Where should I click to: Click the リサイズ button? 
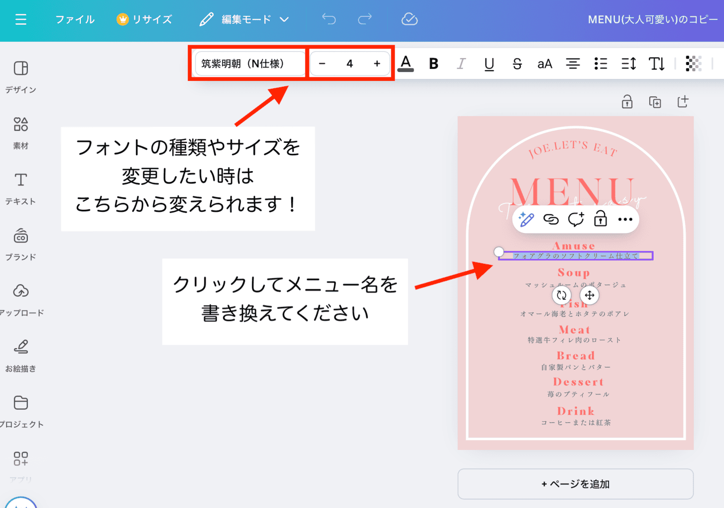pos(144,19)
